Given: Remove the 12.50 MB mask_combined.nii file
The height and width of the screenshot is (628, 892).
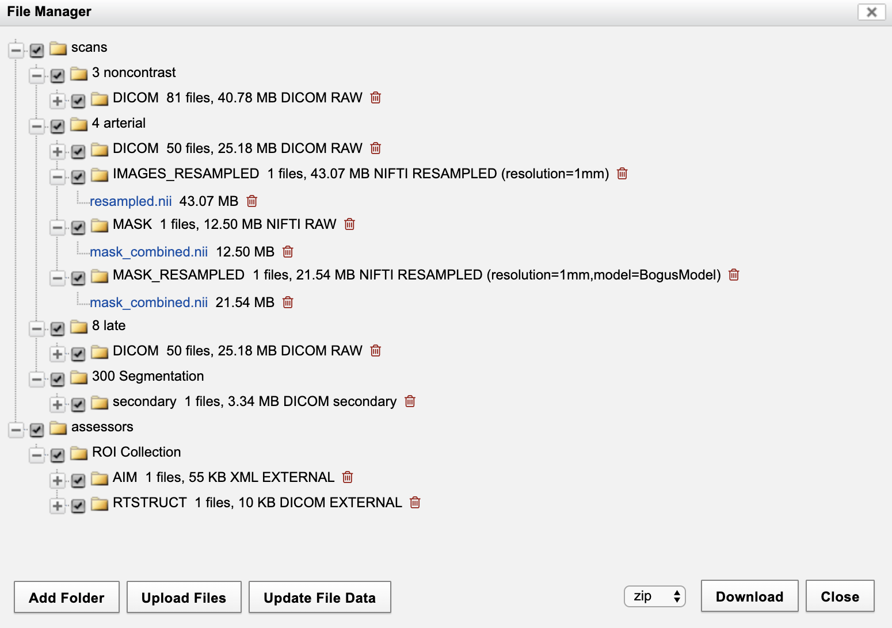Looking at the screenshot, I should click(288, 252).
